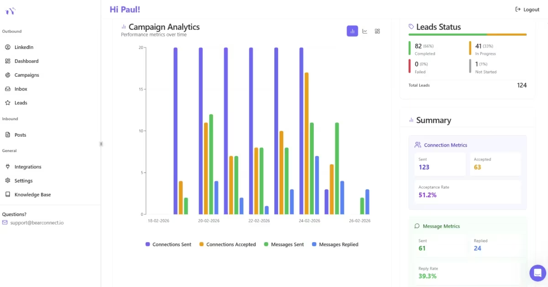Viewport: 548px width, 287px height.
Task: Click the Settings gear icon
Action: (8, 181)
